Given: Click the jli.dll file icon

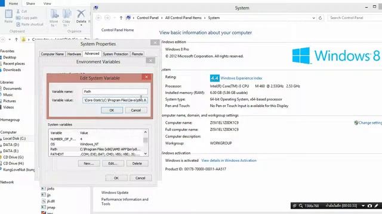Looking at the screenshot, I should click(44, 201).
